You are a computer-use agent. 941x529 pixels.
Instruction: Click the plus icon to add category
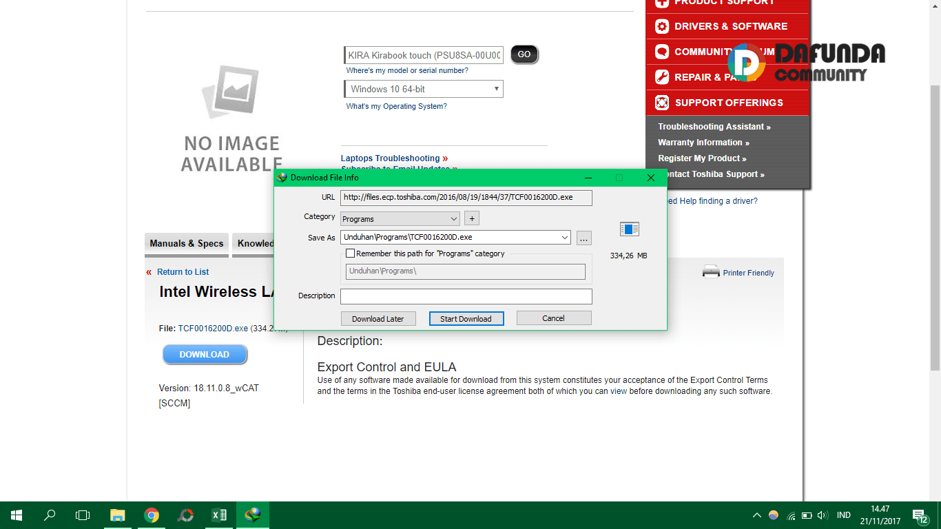(x=471, y=218)
